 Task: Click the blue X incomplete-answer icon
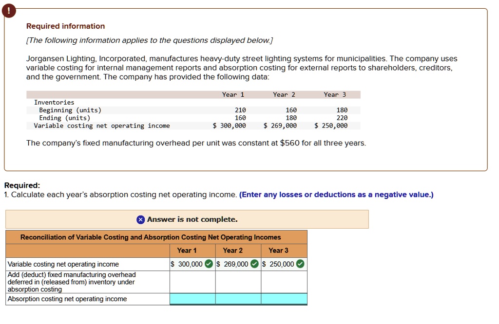pyautogui.click(x=141, y=219)
